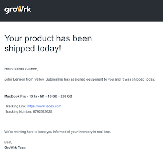163x160 pixels.
Task: Click the Hello Daniel Galindo greeting
Action: pyautogui.click(x=21, y=69)
